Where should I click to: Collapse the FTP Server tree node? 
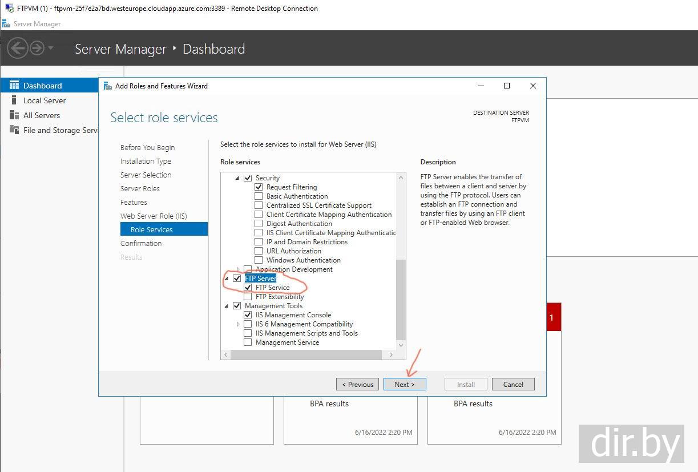click(x=227, y=279)
